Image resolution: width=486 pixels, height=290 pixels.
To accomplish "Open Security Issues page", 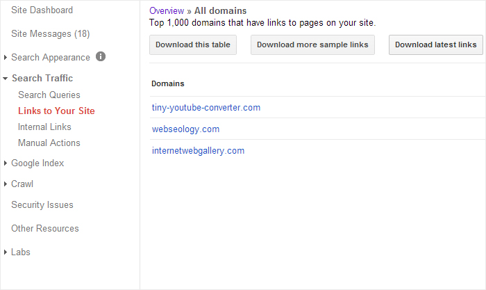I will [42, 205].
